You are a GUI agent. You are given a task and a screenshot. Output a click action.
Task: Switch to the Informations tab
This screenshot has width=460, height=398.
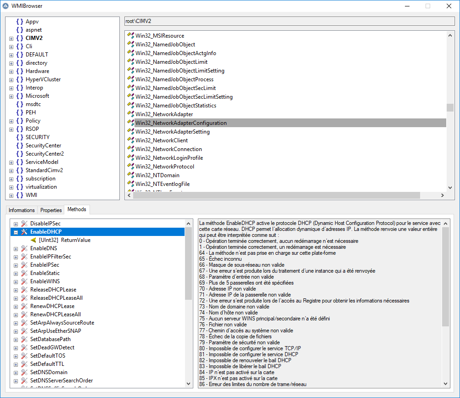click(22, 210)
